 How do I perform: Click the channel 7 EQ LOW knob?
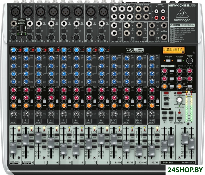pos(89,81)
